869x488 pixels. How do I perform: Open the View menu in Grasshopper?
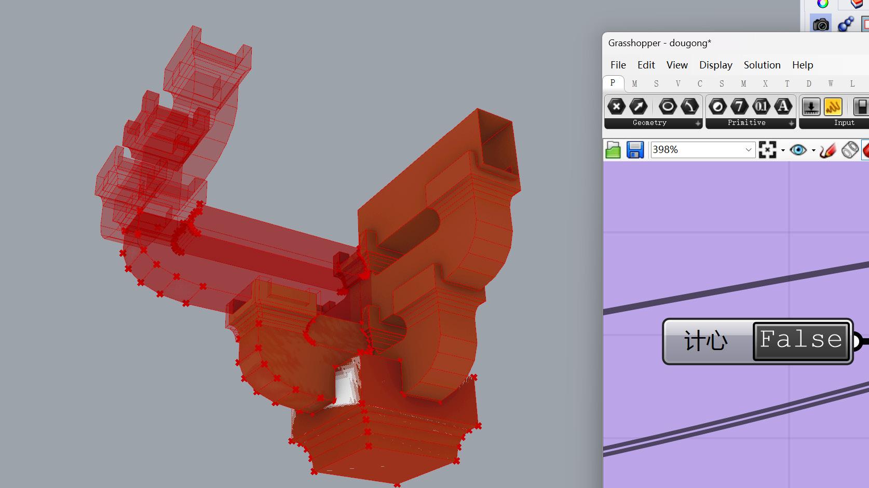(x=677, y=65)
